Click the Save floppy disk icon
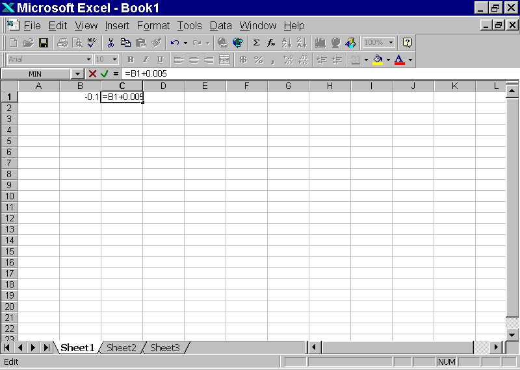The width and height of the screenshot is (520, 370). click(44, 43)
